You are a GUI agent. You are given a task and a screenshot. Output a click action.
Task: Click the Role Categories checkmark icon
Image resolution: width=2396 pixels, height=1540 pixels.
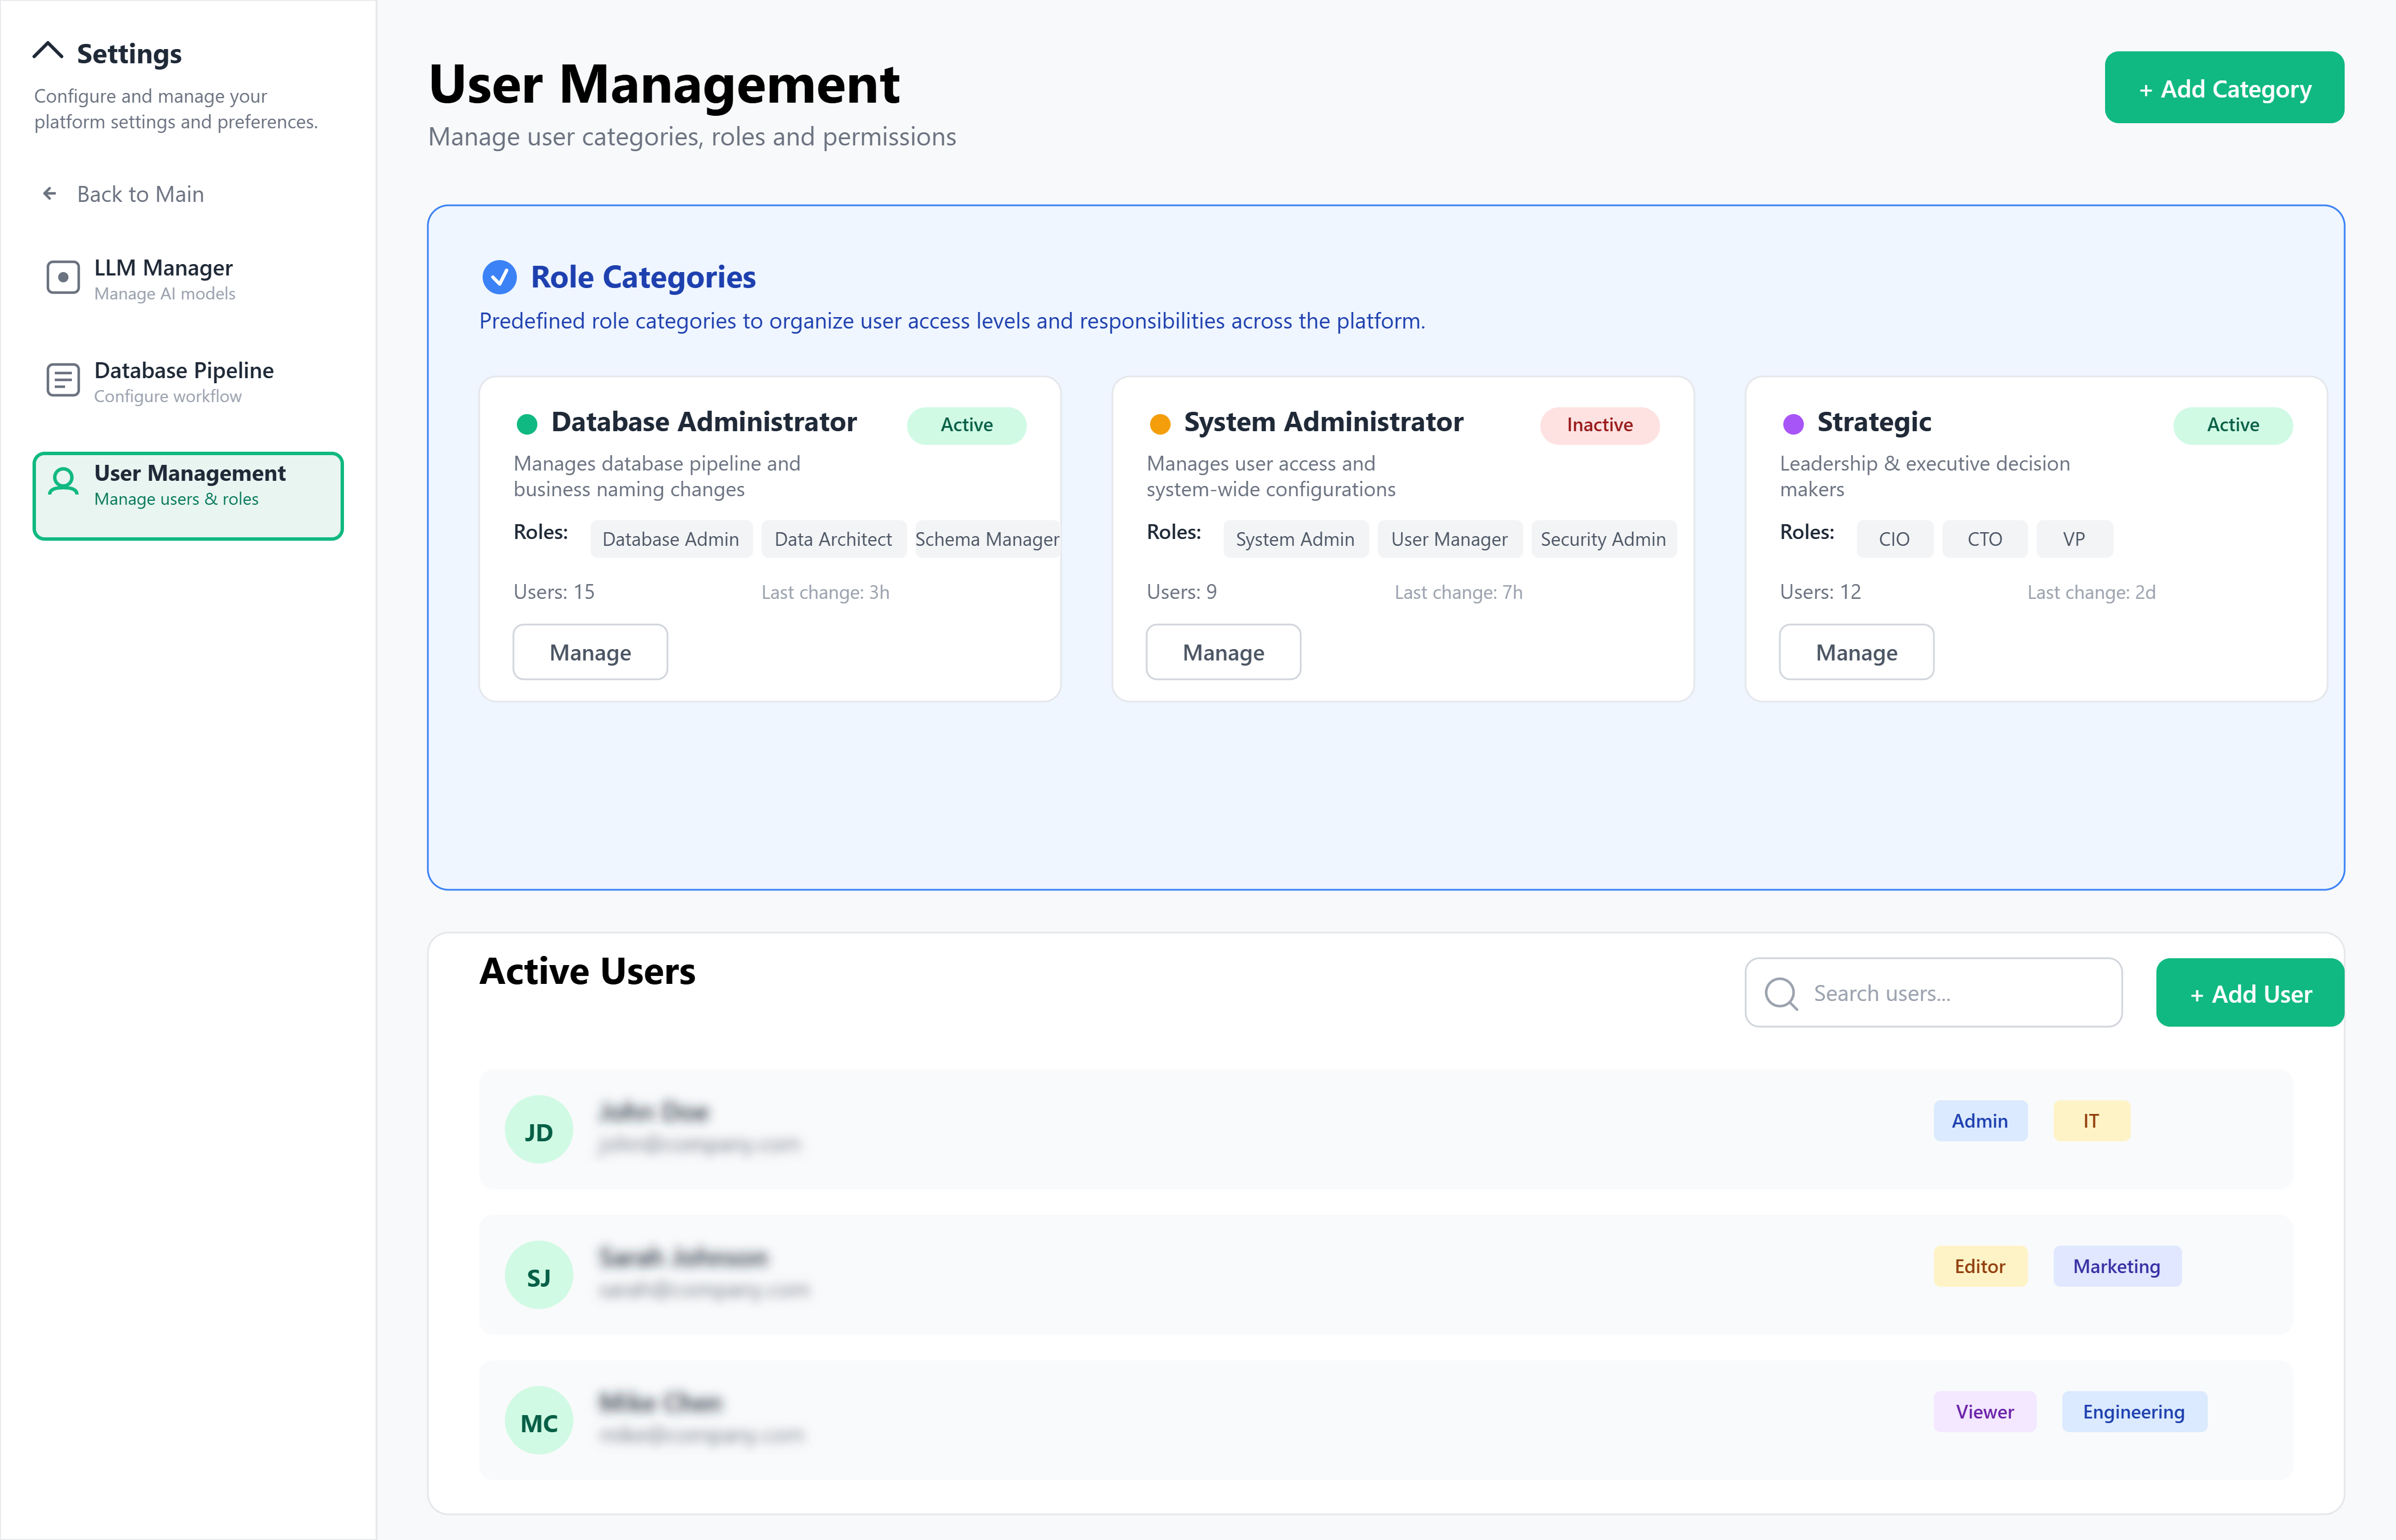[x=499, y=277]
